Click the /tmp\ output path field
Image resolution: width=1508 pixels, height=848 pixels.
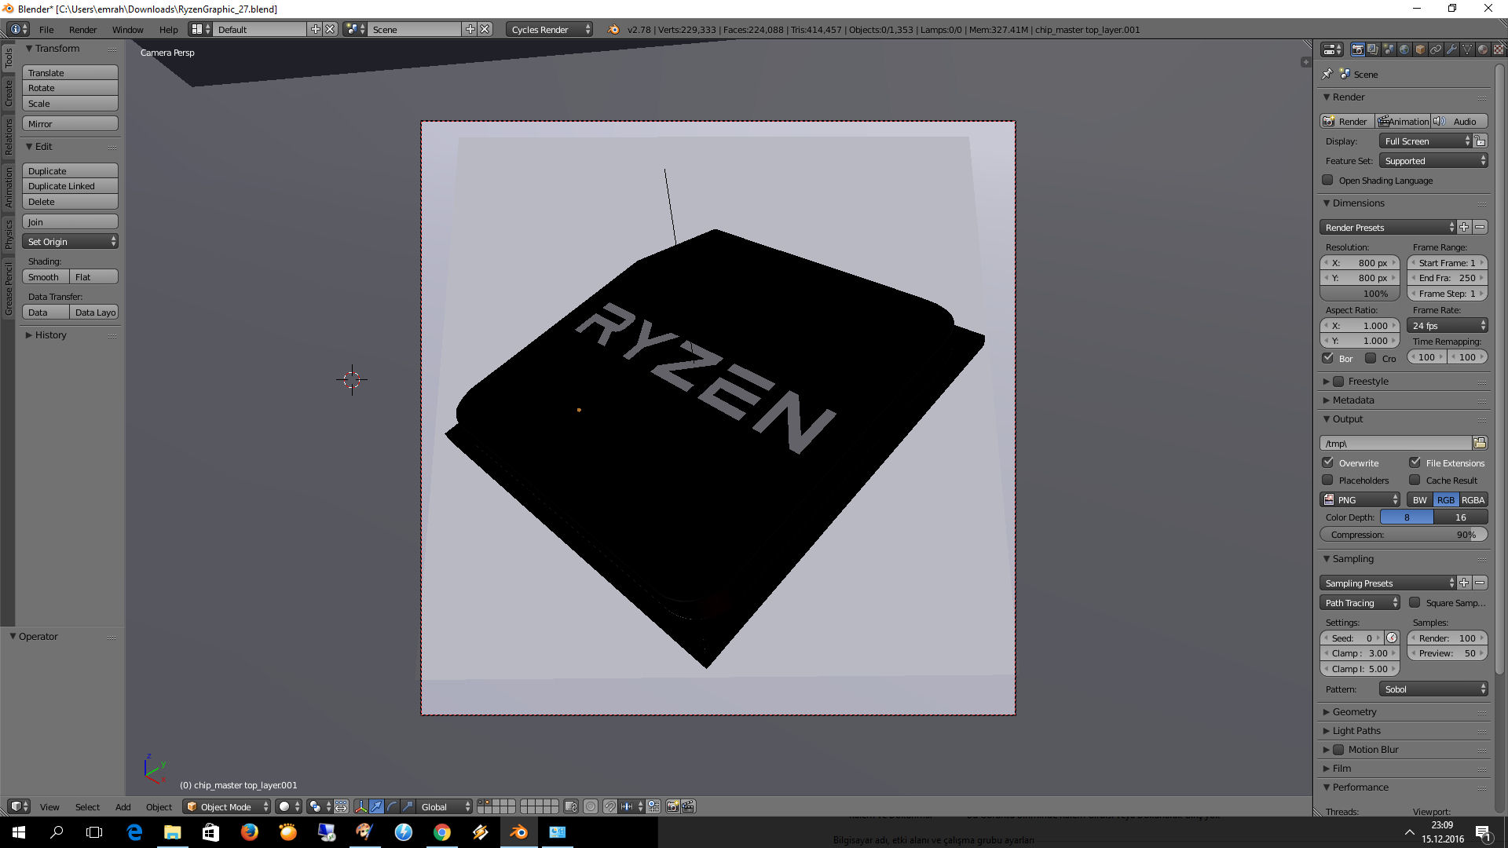pos(1396,443)
